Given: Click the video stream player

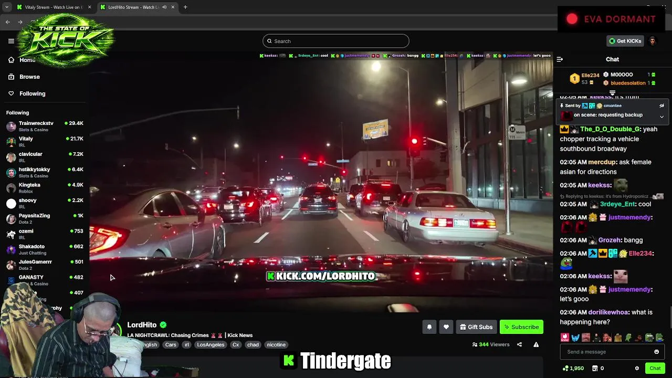Looking at the screenshot, I should tap(321, 183).
